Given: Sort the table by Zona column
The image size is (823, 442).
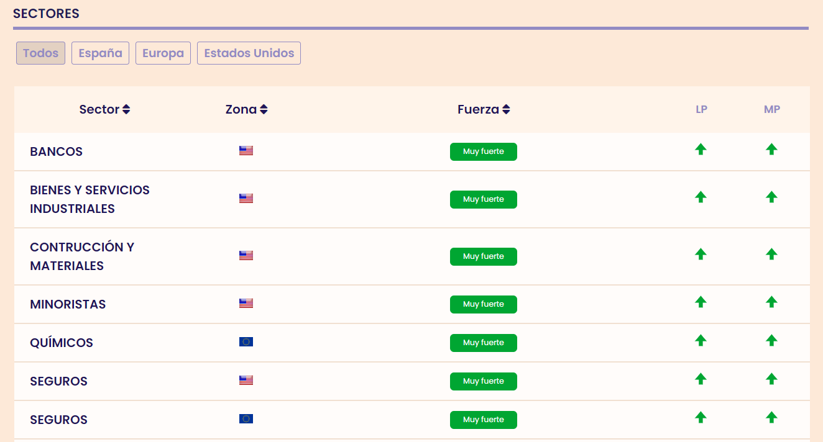Looking at the screenshot, I should click(x=246, y=109).
